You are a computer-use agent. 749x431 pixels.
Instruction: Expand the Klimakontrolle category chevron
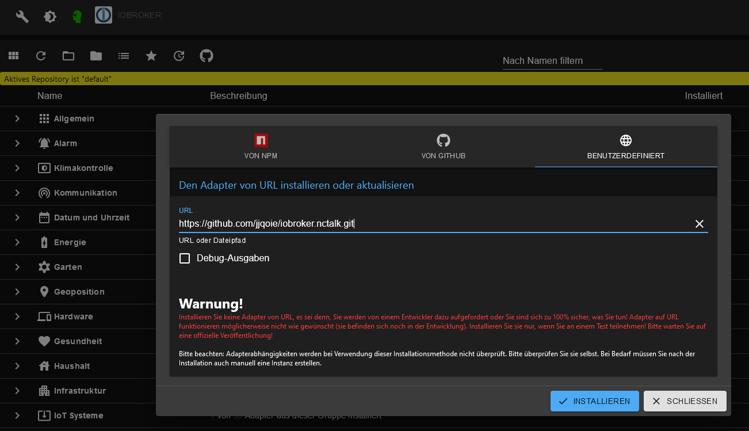[x=17, y=168]
